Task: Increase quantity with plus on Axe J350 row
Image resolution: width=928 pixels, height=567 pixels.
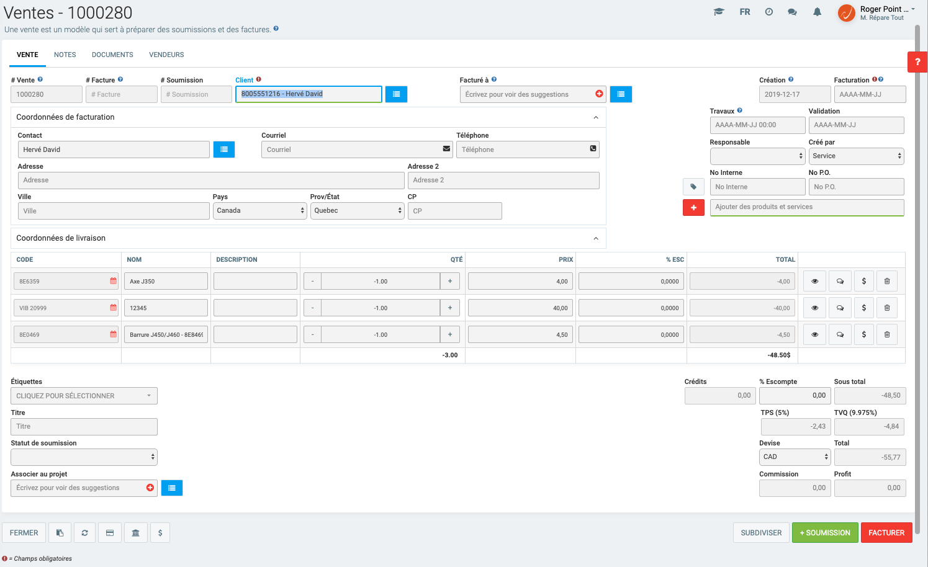Action: point(450,281)
